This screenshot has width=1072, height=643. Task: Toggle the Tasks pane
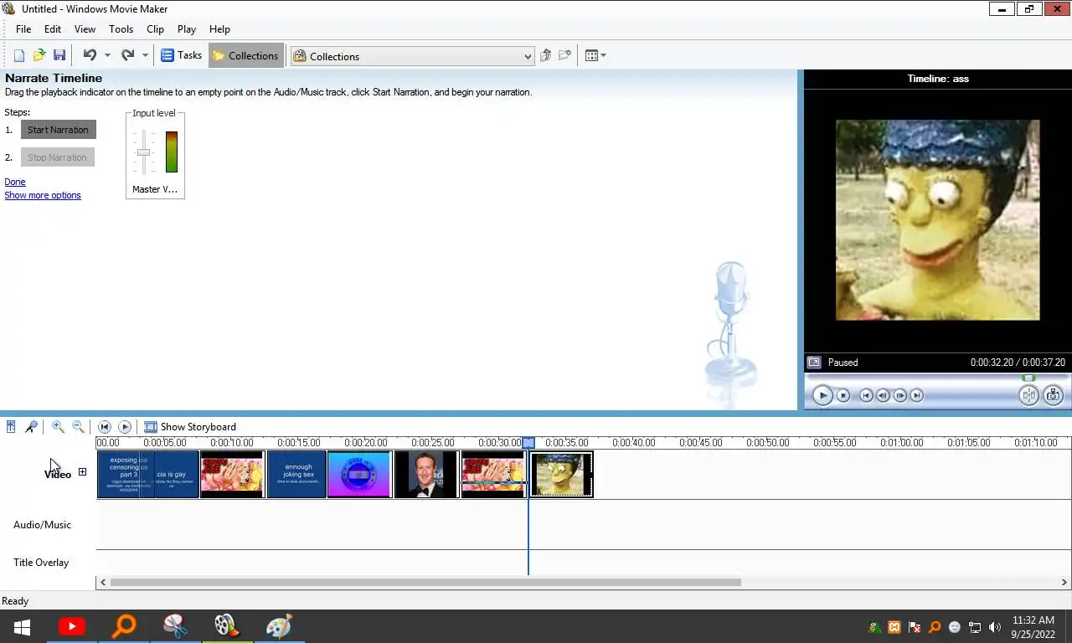pos(181,55)
